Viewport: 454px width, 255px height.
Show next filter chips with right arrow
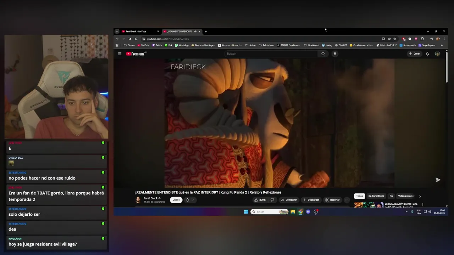tap(420, 196)
